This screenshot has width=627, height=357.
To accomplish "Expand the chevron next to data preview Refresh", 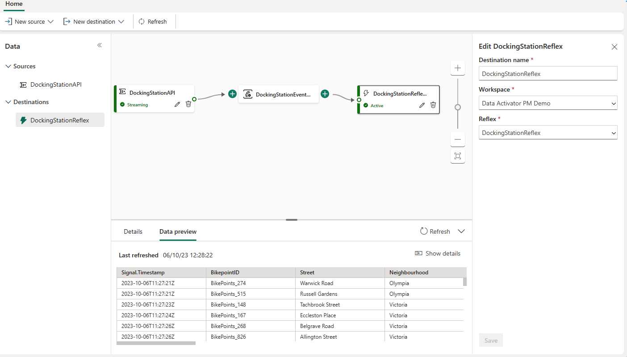I will point(462,231).
